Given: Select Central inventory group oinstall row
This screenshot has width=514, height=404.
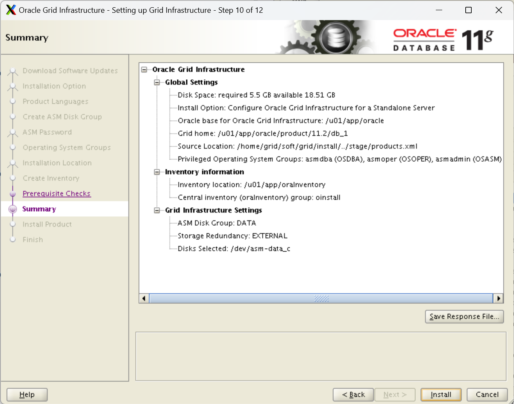Looking at the screenshot, I should (x=259, y=198).
